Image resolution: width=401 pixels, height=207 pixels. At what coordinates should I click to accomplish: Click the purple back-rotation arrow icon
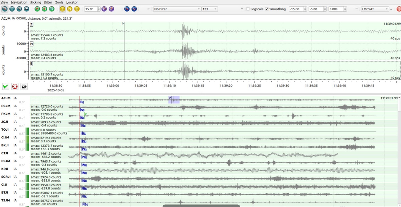[104, 9]
